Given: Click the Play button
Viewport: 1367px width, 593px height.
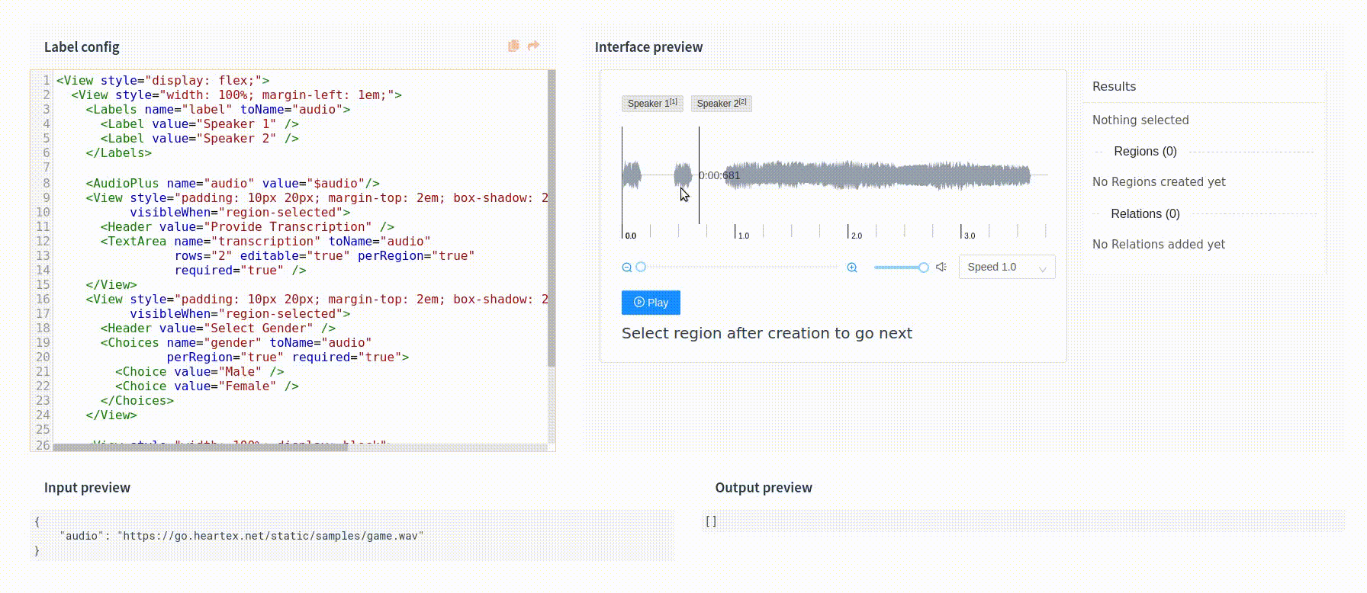Looking at the screenshot, I should (651, 303).
